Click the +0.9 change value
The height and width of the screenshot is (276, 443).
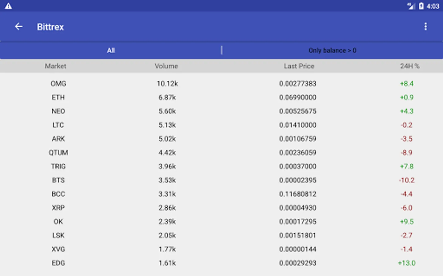pyautogui.click(x=407, y=97)
